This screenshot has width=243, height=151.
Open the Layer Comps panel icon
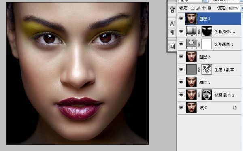point(172,46)
